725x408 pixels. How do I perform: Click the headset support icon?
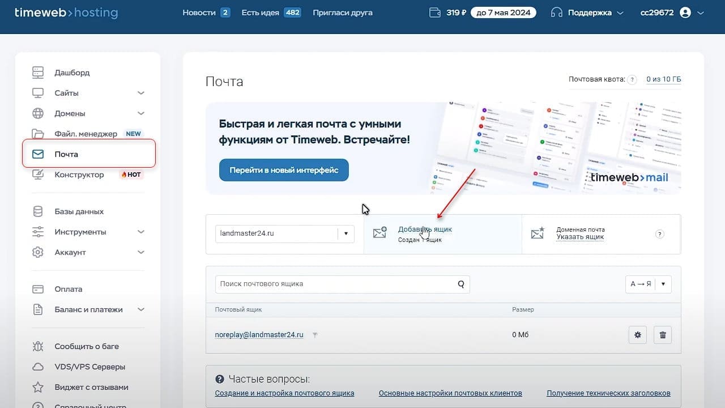coord(557,12)
